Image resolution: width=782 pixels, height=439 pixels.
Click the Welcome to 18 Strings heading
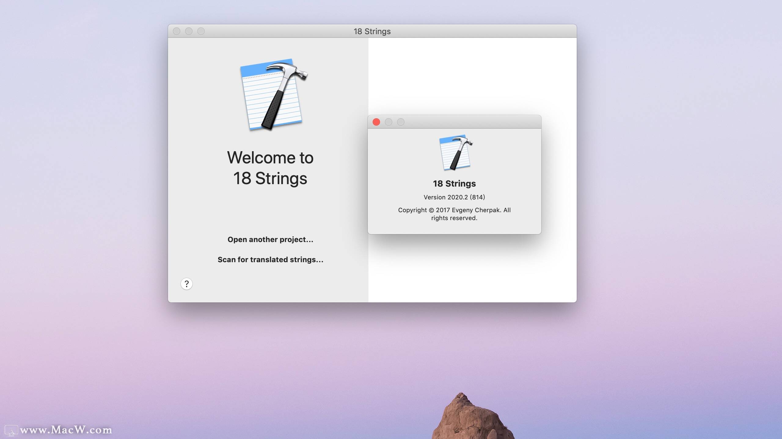coord(270,168)
